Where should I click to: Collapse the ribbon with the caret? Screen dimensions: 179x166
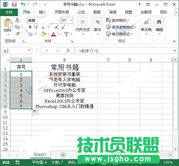pos(175,41)
